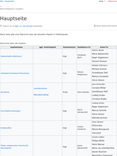Click author Insa Joost
Screen dimensions: 117x156
(96, 133)
